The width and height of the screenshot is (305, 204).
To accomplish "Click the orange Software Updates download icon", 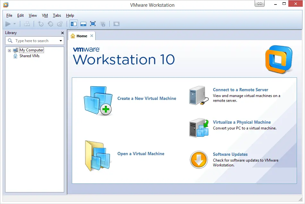I will pyautogui.click(x=199, y=160).
